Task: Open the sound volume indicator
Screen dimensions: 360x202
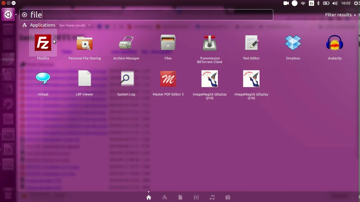Action: [335, 3]
